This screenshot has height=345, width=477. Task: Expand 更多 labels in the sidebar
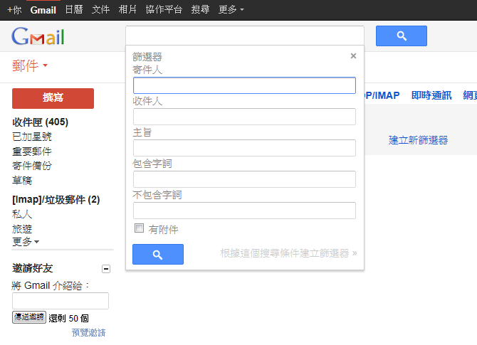26,242
